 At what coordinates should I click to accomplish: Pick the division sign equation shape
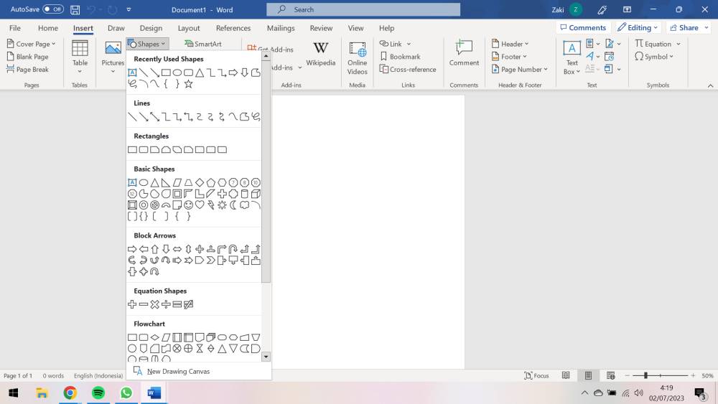[166, 304]
